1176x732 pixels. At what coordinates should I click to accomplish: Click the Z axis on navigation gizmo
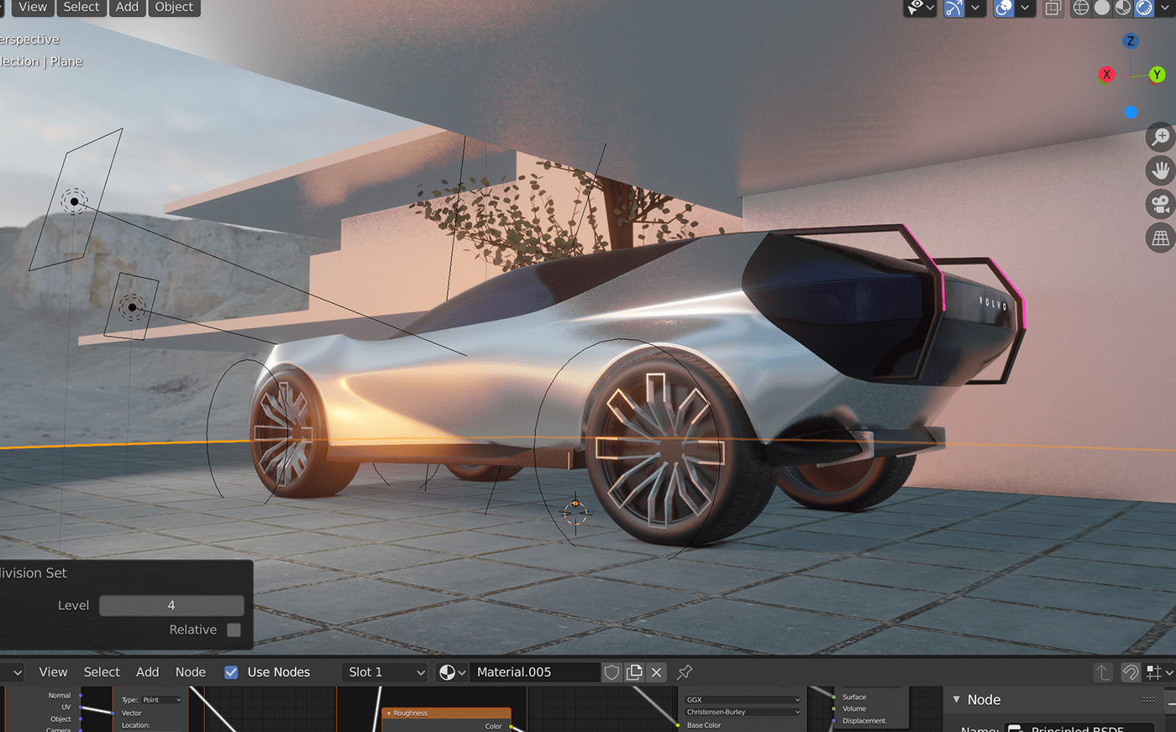tap(1131, 41)
